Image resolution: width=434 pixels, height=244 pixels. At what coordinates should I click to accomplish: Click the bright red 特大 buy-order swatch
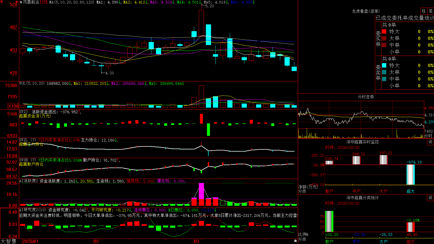(384, 31)
